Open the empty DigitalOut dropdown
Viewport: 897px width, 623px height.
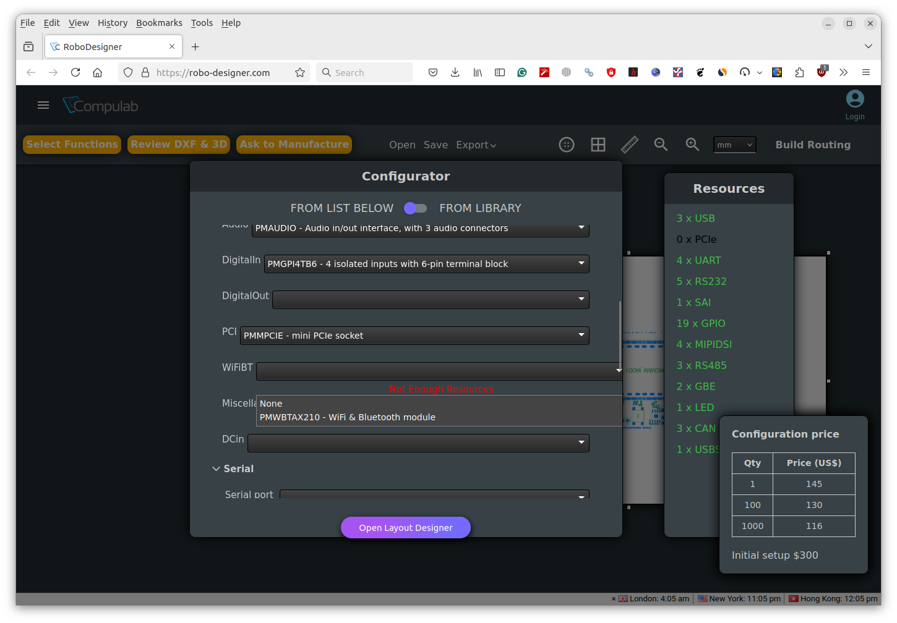431,300
